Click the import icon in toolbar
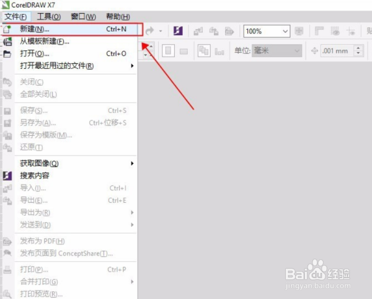372x299 pixels. [198, 31]
